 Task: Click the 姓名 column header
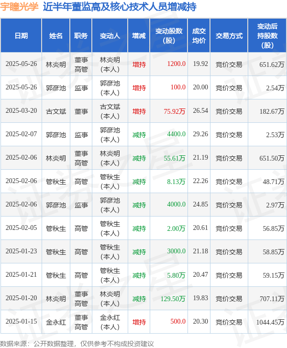click(56, 36)
